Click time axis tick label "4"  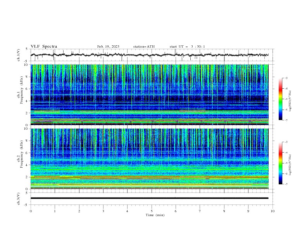click(x=127, y=211)
